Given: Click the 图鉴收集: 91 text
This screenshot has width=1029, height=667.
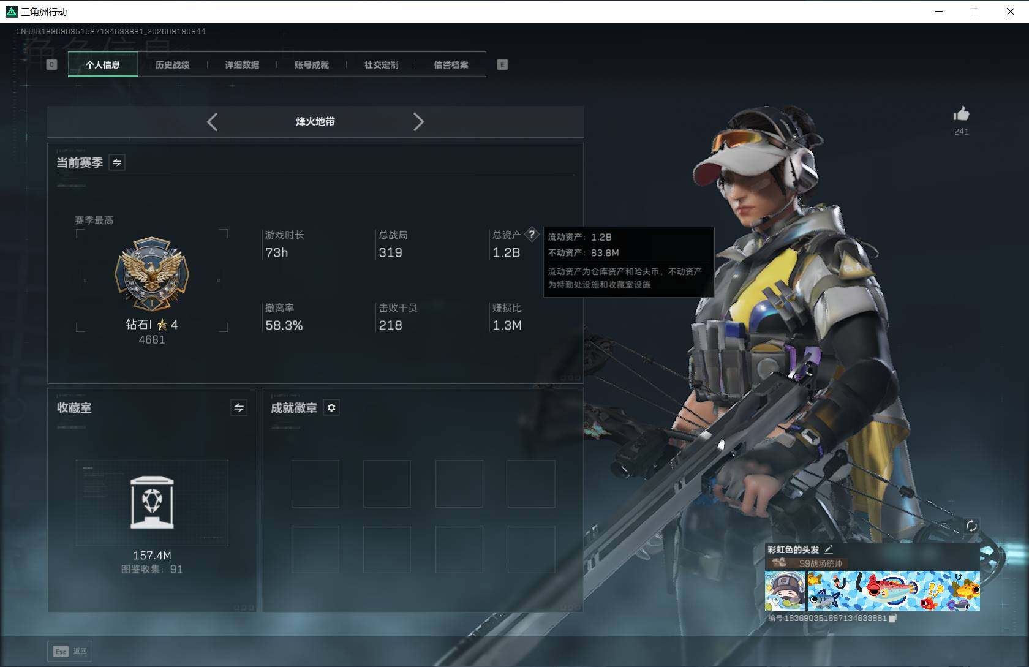Looking at the screenshot, I should click(x=152, y=570).
